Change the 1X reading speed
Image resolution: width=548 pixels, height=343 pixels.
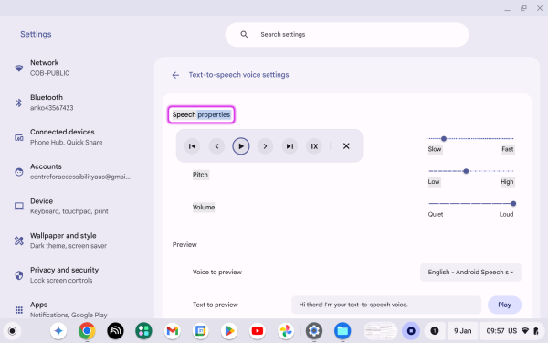(314, 146)
